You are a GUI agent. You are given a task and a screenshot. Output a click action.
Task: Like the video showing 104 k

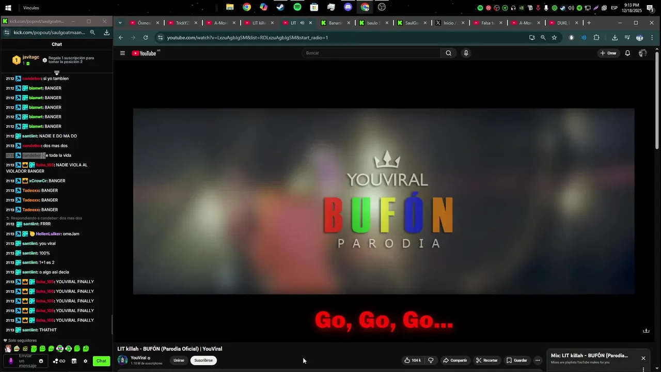[x=412, y=360]
